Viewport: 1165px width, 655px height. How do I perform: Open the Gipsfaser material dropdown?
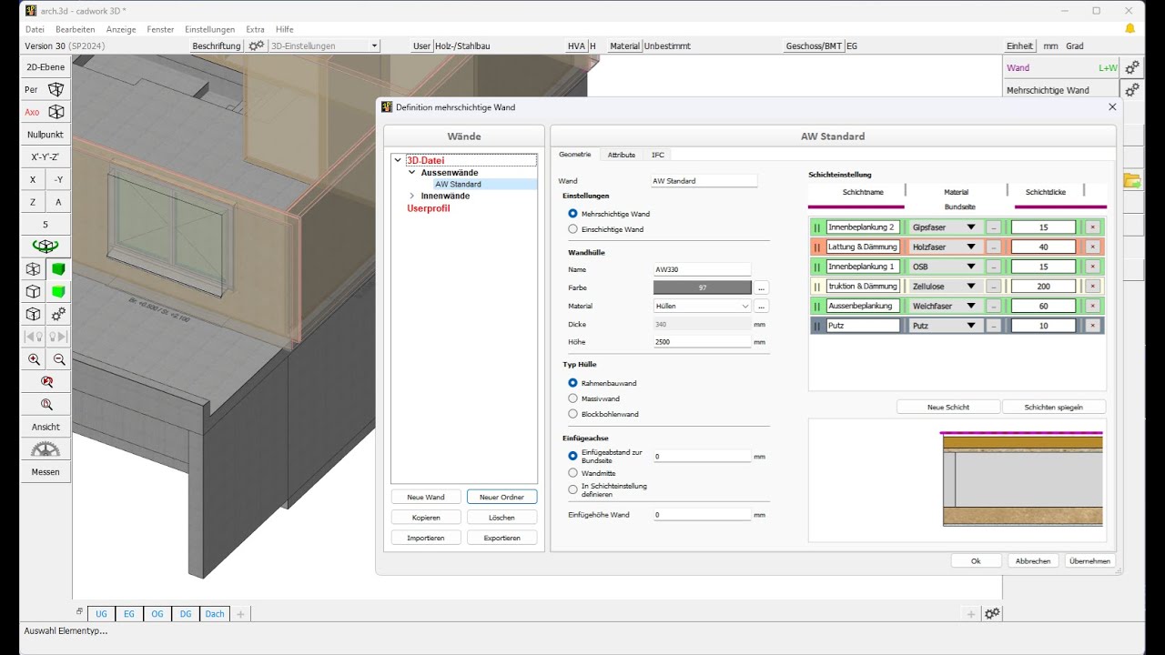[x=947, y=227]
